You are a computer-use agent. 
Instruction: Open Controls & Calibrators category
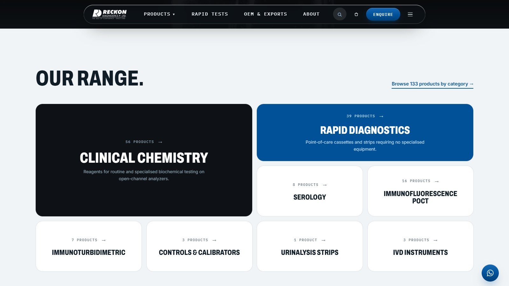199,246
